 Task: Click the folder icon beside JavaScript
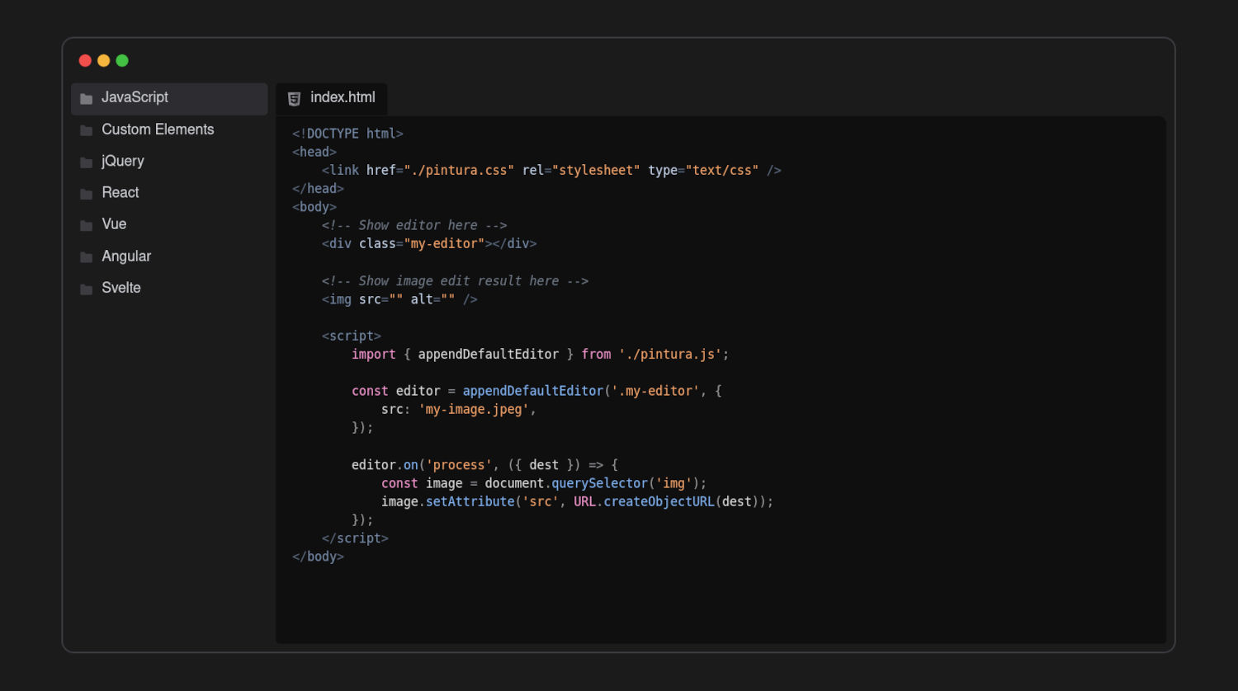86,99
